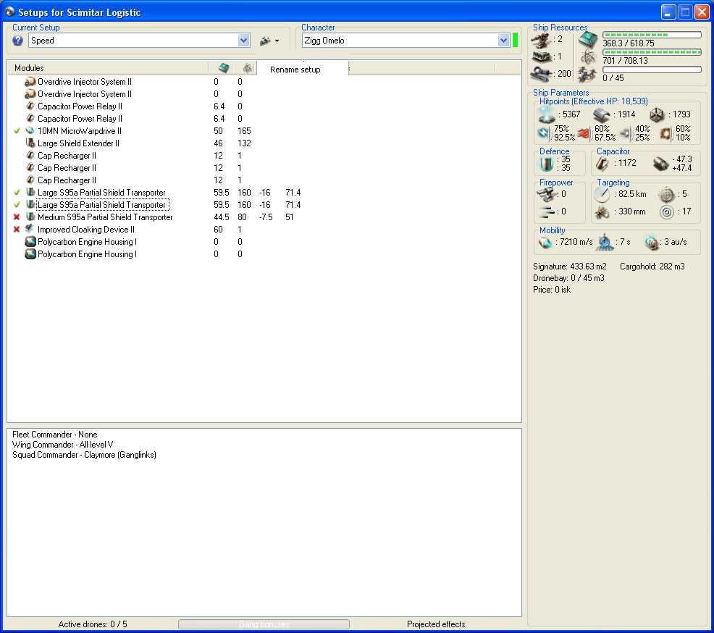
Task: Click the Firepower turret icon
Action: click(x=547, y=194)
